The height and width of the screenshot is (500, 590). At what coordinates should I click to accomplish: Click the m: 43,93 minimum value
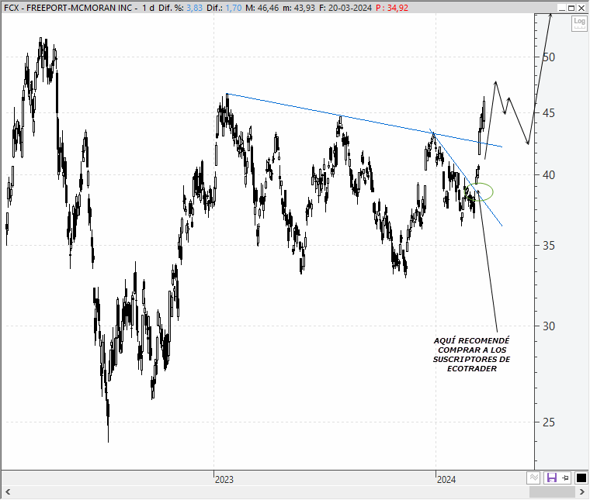click(x=299, y=8)
